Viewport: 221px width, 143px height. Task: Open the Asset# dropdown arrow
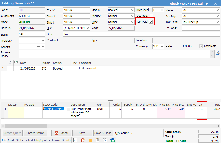[x=43, y=46]
